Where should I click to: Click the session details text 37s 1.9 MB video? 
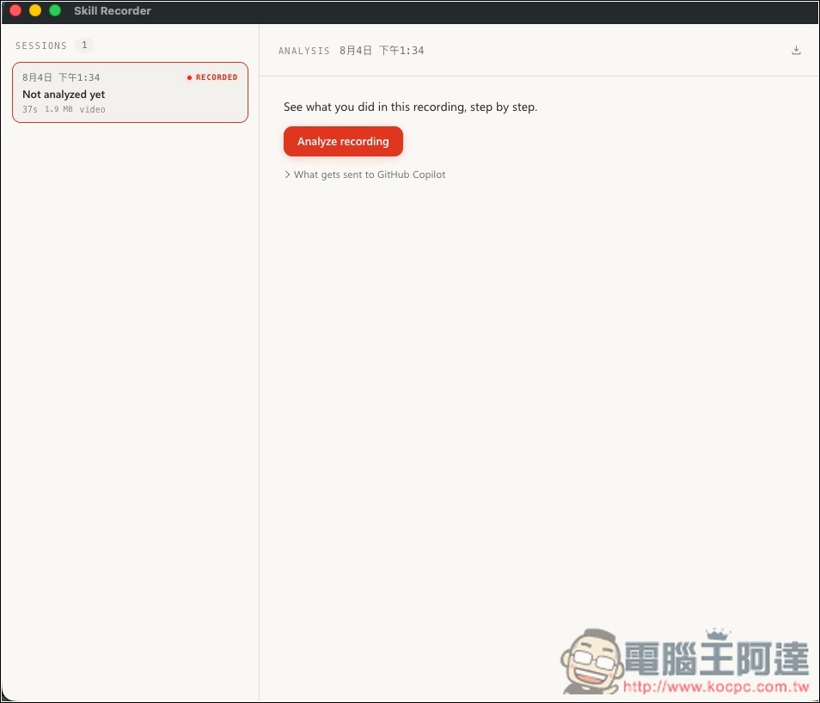point(64,109)
